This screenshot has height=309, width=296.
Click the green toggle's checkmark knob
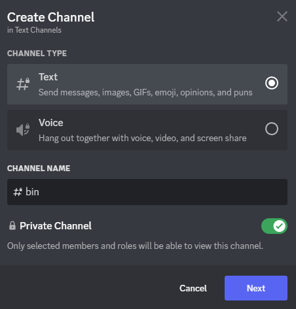[279, 226]
